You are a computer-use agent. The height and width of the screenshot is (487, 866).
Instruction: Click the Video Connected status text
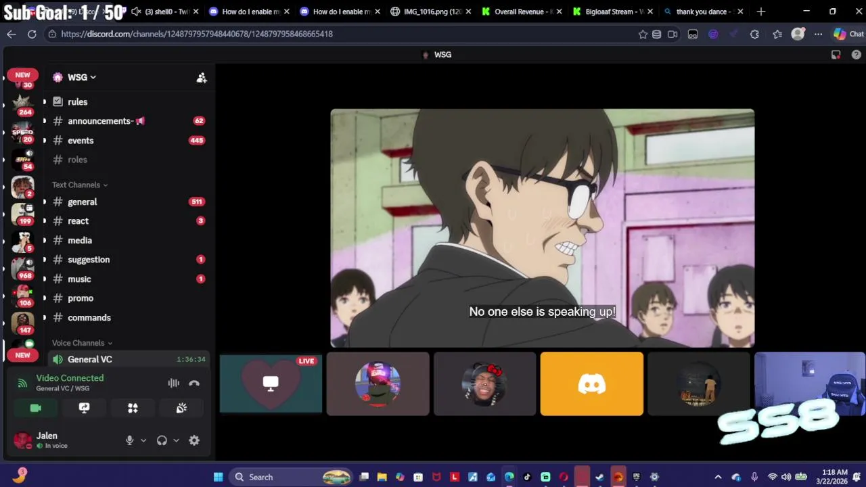(x=70, y=378)
